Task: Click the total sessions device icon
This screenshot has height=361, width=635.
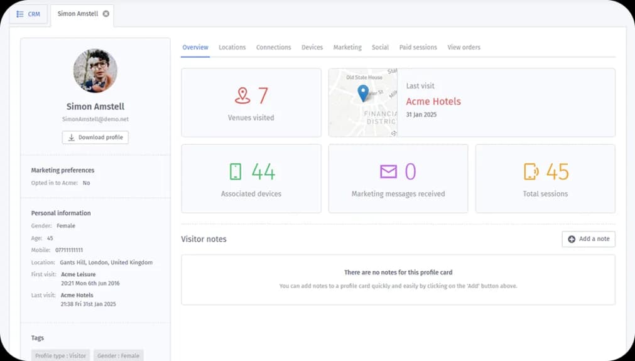Action: click(x=531, y=171)
